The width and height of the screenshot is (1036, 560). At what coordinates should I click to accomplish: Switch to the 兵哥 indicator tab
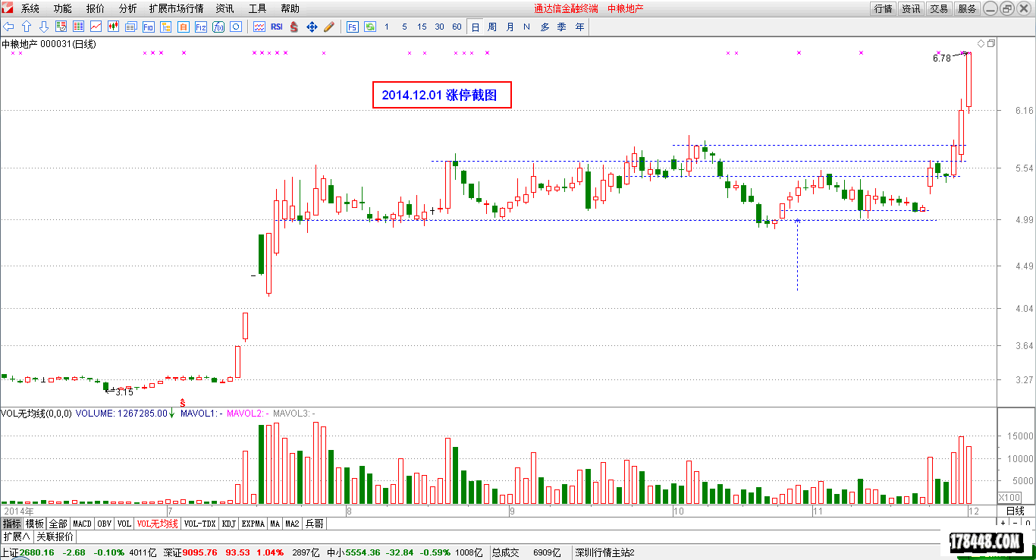[x=314, y=524]
